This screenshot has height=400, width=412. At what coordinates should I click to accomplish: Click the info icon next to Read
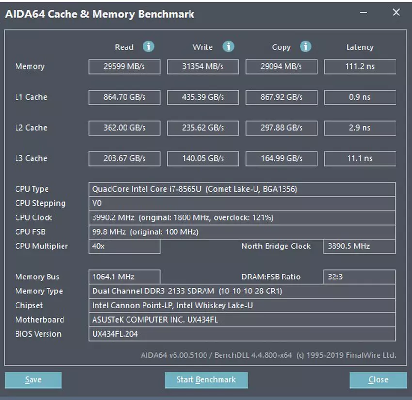[148, 46]
